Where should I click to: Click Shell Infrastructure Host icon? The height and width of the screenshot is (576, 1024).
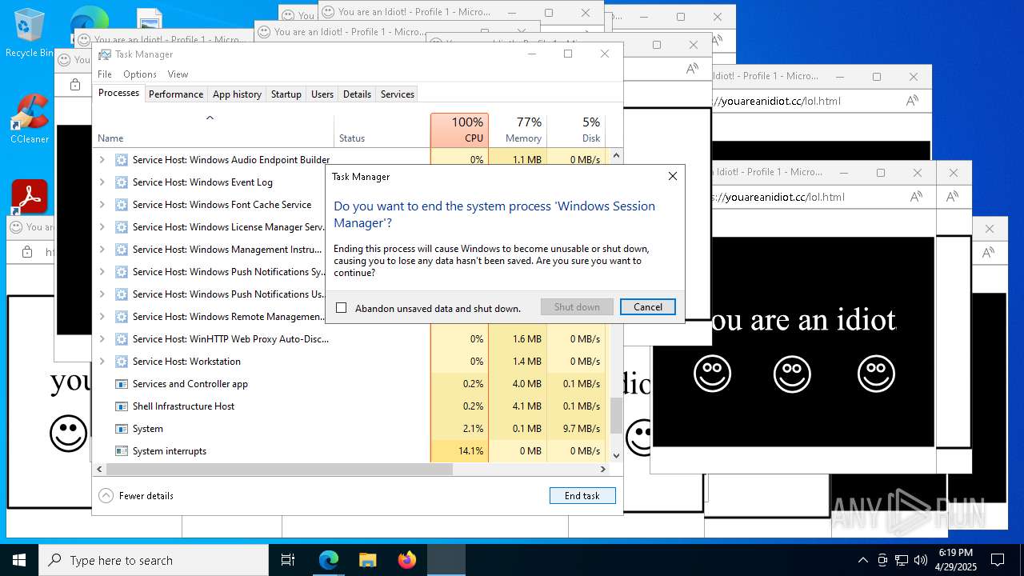(122, 406)
